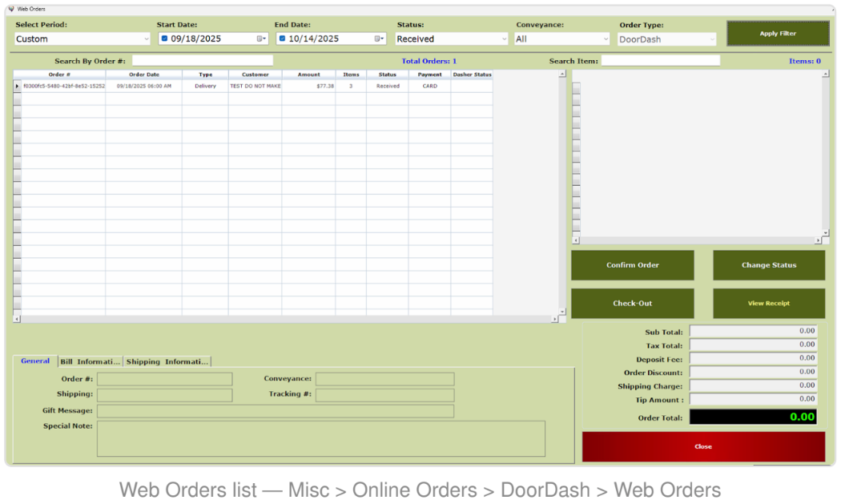The width and height of the screenshot is (841, 504).
Task: Click the orders list scroll down arrow
Action: (x=562, y=312)
